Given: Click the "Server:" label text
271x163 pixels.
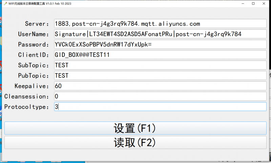Looking at the screenshot, I should pyautogui.click(x=37, y=24).
